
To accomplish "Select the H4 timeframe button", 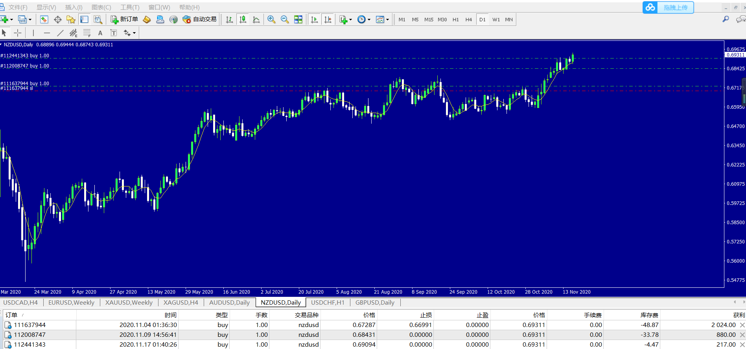I will pyautogui.click(x=468, y=20).
